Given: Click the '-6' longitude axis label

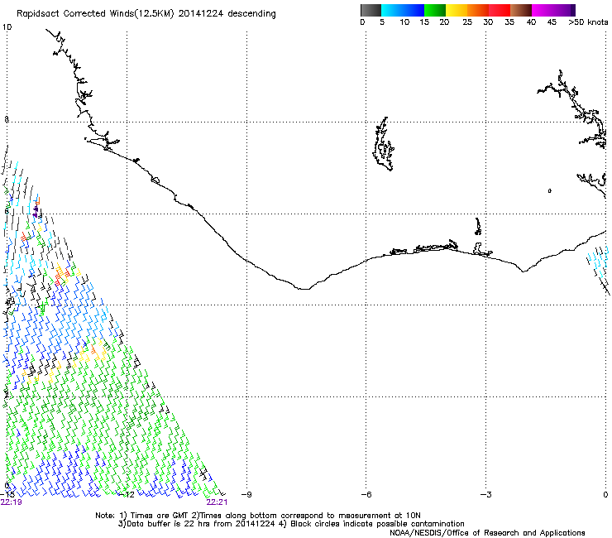Looking at the screenshot, I should tap(366, 494).
